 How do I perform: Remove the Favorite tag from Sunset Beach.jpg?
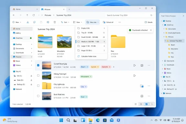(x=109, y=67)
